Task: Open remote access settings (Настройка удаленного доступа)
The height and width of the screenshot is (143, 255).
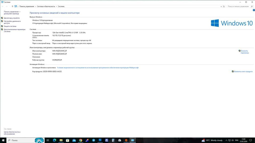Action: click(12, 22)
